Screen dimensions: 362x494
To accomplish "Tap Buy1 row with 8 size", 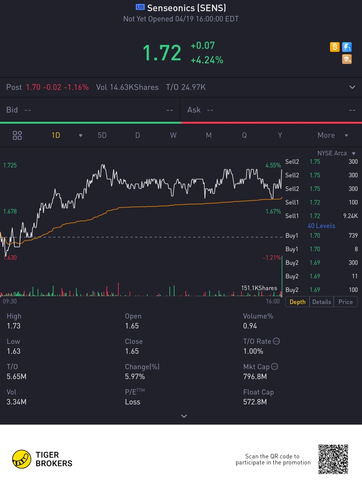I will pyautogui.click(x=322, y=249).
